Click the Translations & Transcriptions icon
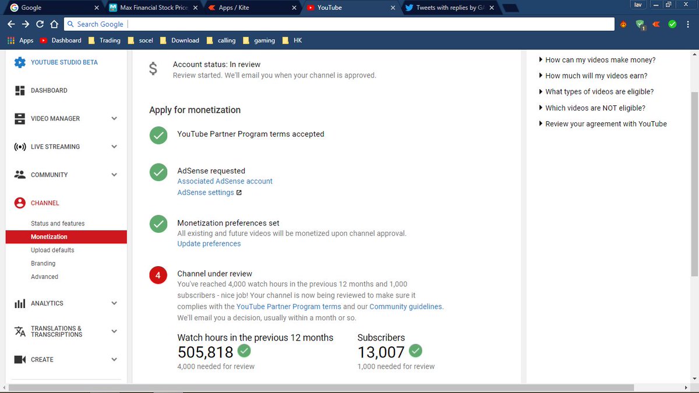Viewport: 699px width, 393px height. [x=20, y=331]
